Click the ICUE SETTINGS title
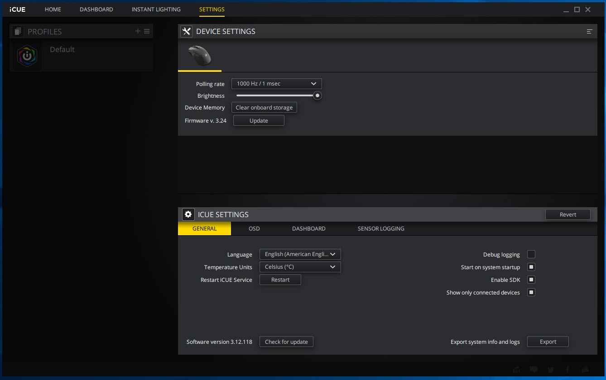 [223, 214]
